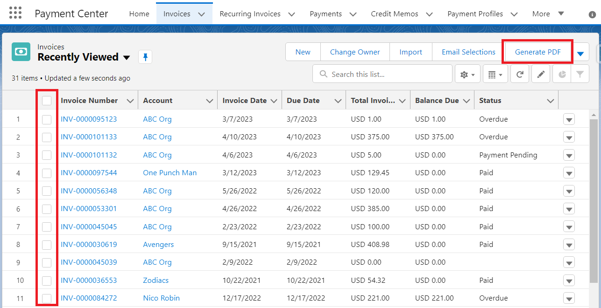Refresh the invoices list
Image resolution: width=601 pixels, height=308 pixels.
(x=520, y=75)
